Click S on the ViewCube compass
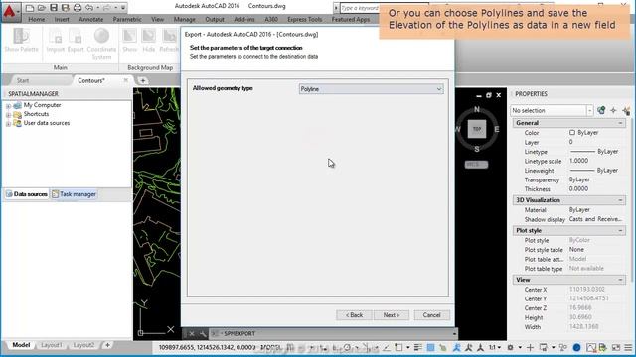Image resolution: width=636 pixels, height=357 pixels. pyautogui.click(x=477, y=149)
